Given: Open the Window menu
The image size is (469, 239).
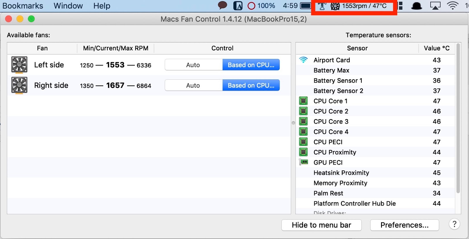Looking at the screenshot, I should click(68, 6).
